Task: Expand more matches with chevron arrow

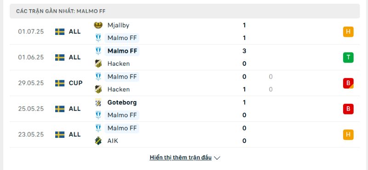Action: click(217, 158)
